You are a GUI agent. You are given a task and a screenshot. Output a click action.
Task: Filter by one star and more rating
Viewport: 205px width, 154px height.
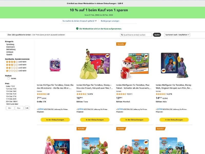[16, 71]
